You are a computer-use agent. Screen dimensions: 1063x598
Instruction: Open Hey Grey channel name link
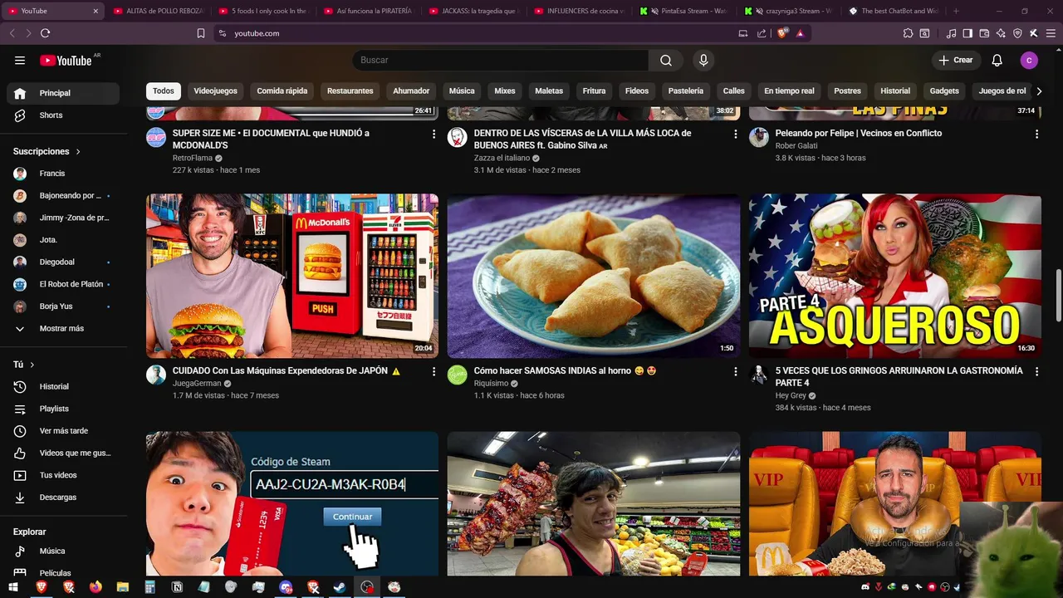[x=791, y=396]
